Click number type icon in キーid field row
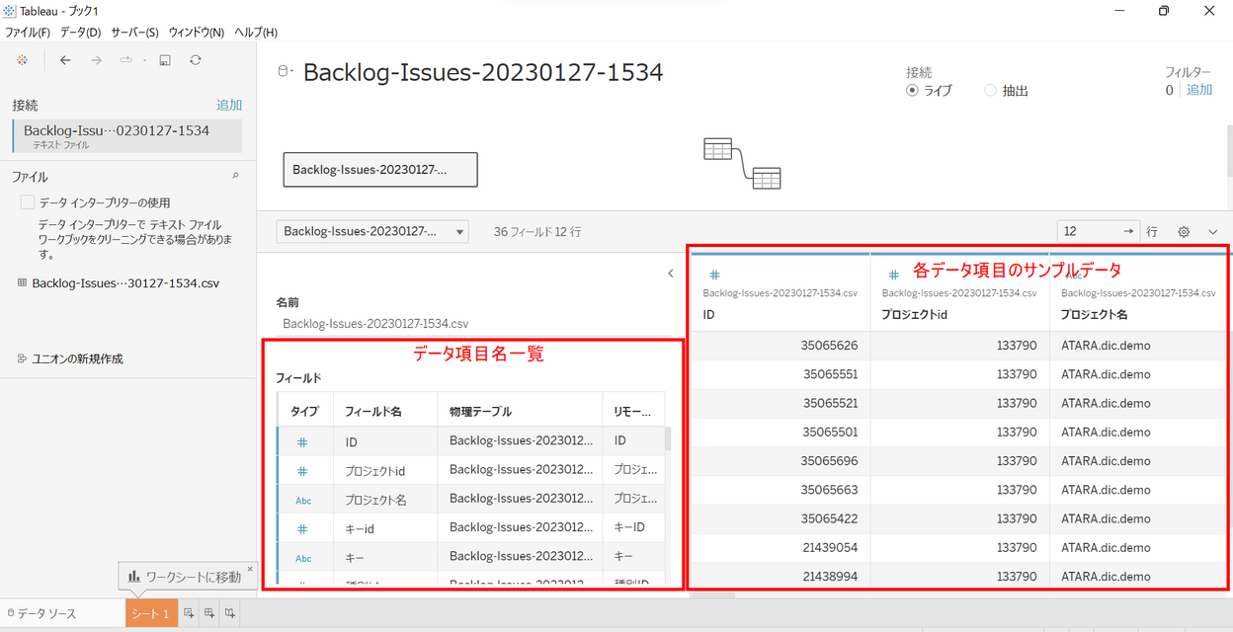Screen dimensions: 1233x632 [x=303, y=529]
